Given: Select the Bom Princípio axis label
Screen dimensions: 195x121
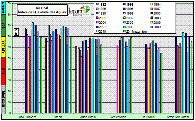Looking at the screenshot, I should pos(118,117).
